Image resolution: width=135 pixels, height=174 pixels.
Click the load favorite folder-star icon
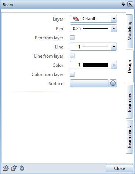(x=6, y=168)
